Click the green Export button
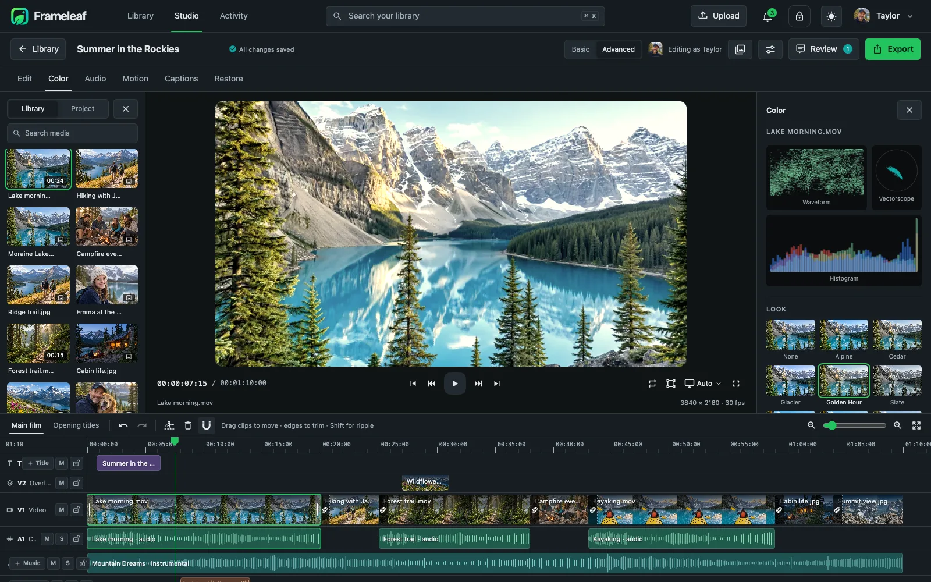The height and width of the screenshot is (582, 931). [x=893, y=49]
